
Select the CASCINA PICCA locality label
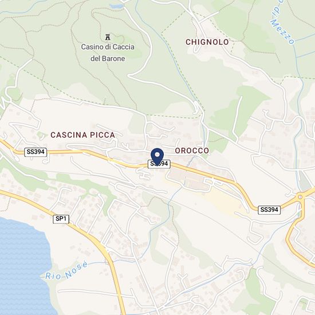pyautogui.click(x=82, y=135)
